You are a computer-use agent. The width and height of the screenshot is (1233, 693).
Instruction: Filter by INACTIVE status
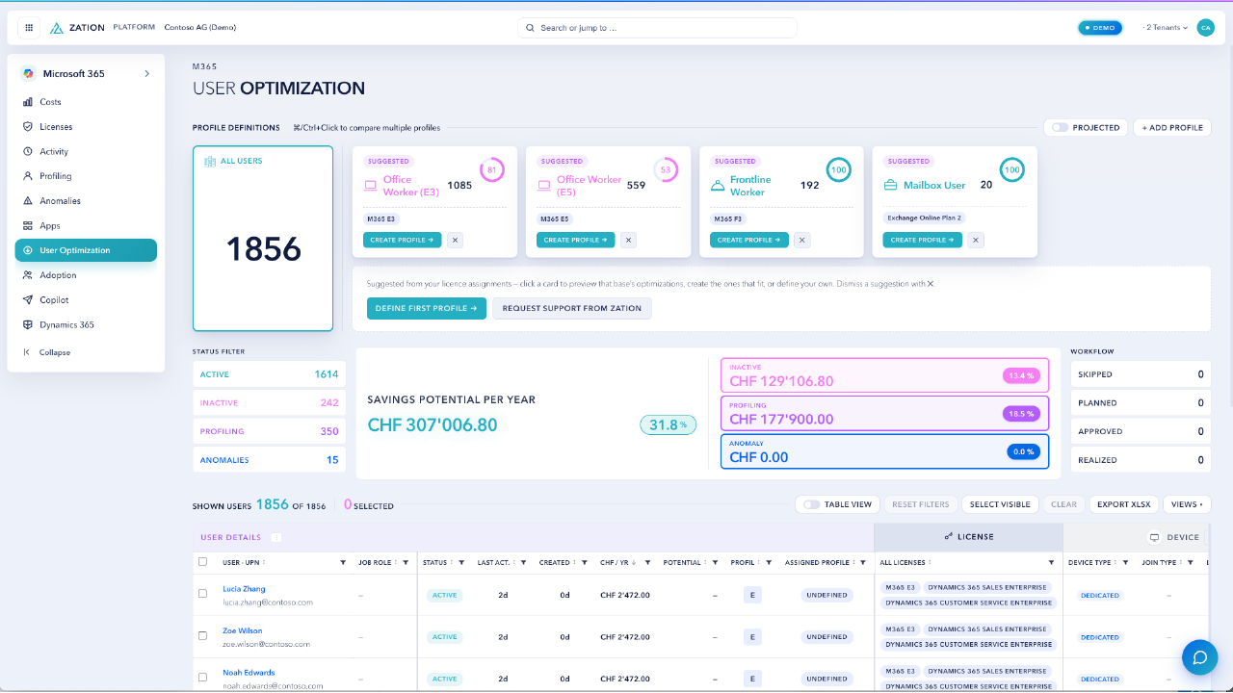point(270,403)
